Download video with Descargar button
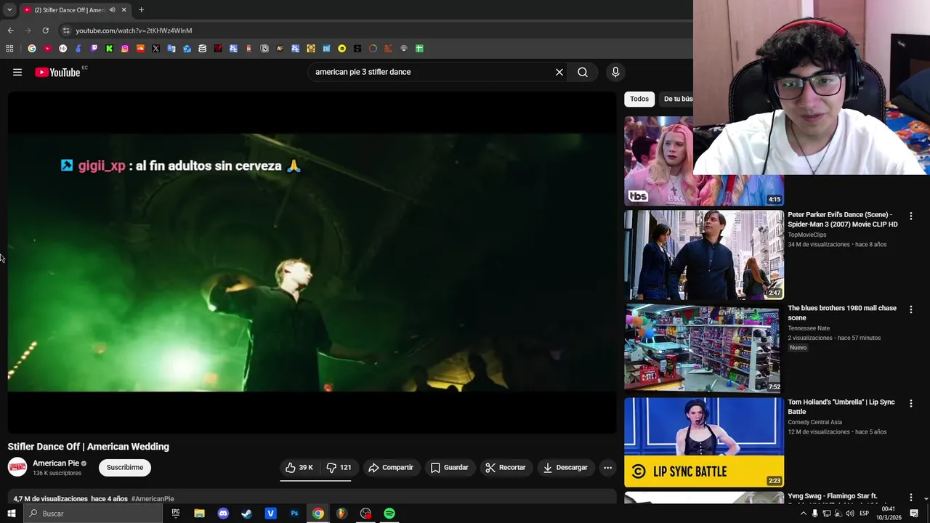This screenshot has width=930, height=523. pos(565,468)
